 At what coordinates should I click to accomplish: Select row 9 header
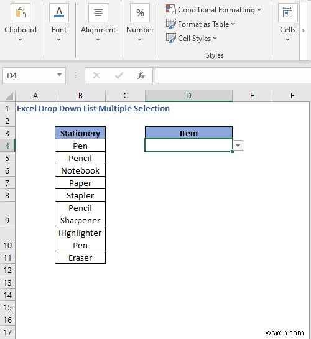pyautogui.click(x=7, y=214)
